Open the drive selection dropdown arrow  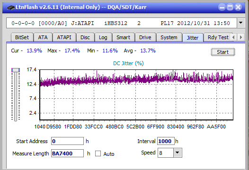(x=241, y=23)
